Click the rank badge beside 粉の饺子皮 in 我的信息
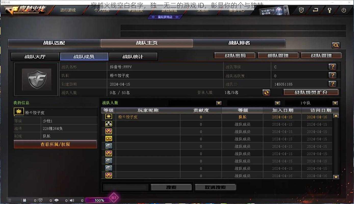Image resolution: width=354 pixels, height=204 pixels. [x=19, y=112]
